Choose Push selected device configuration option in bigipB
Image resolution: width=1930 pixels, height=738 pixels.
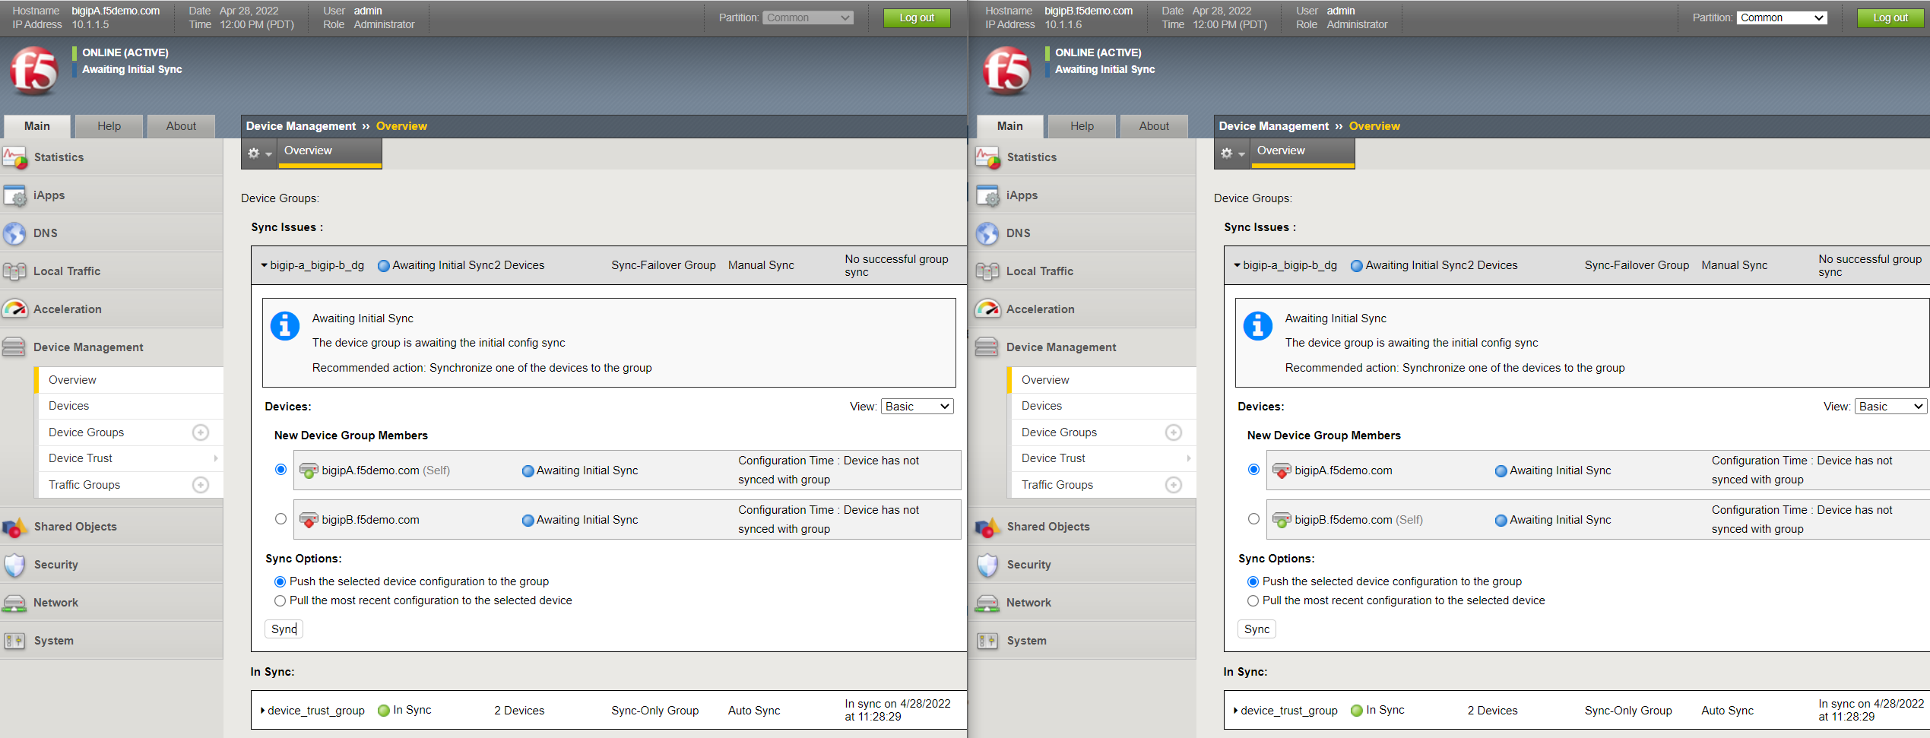click(1253, 581)
